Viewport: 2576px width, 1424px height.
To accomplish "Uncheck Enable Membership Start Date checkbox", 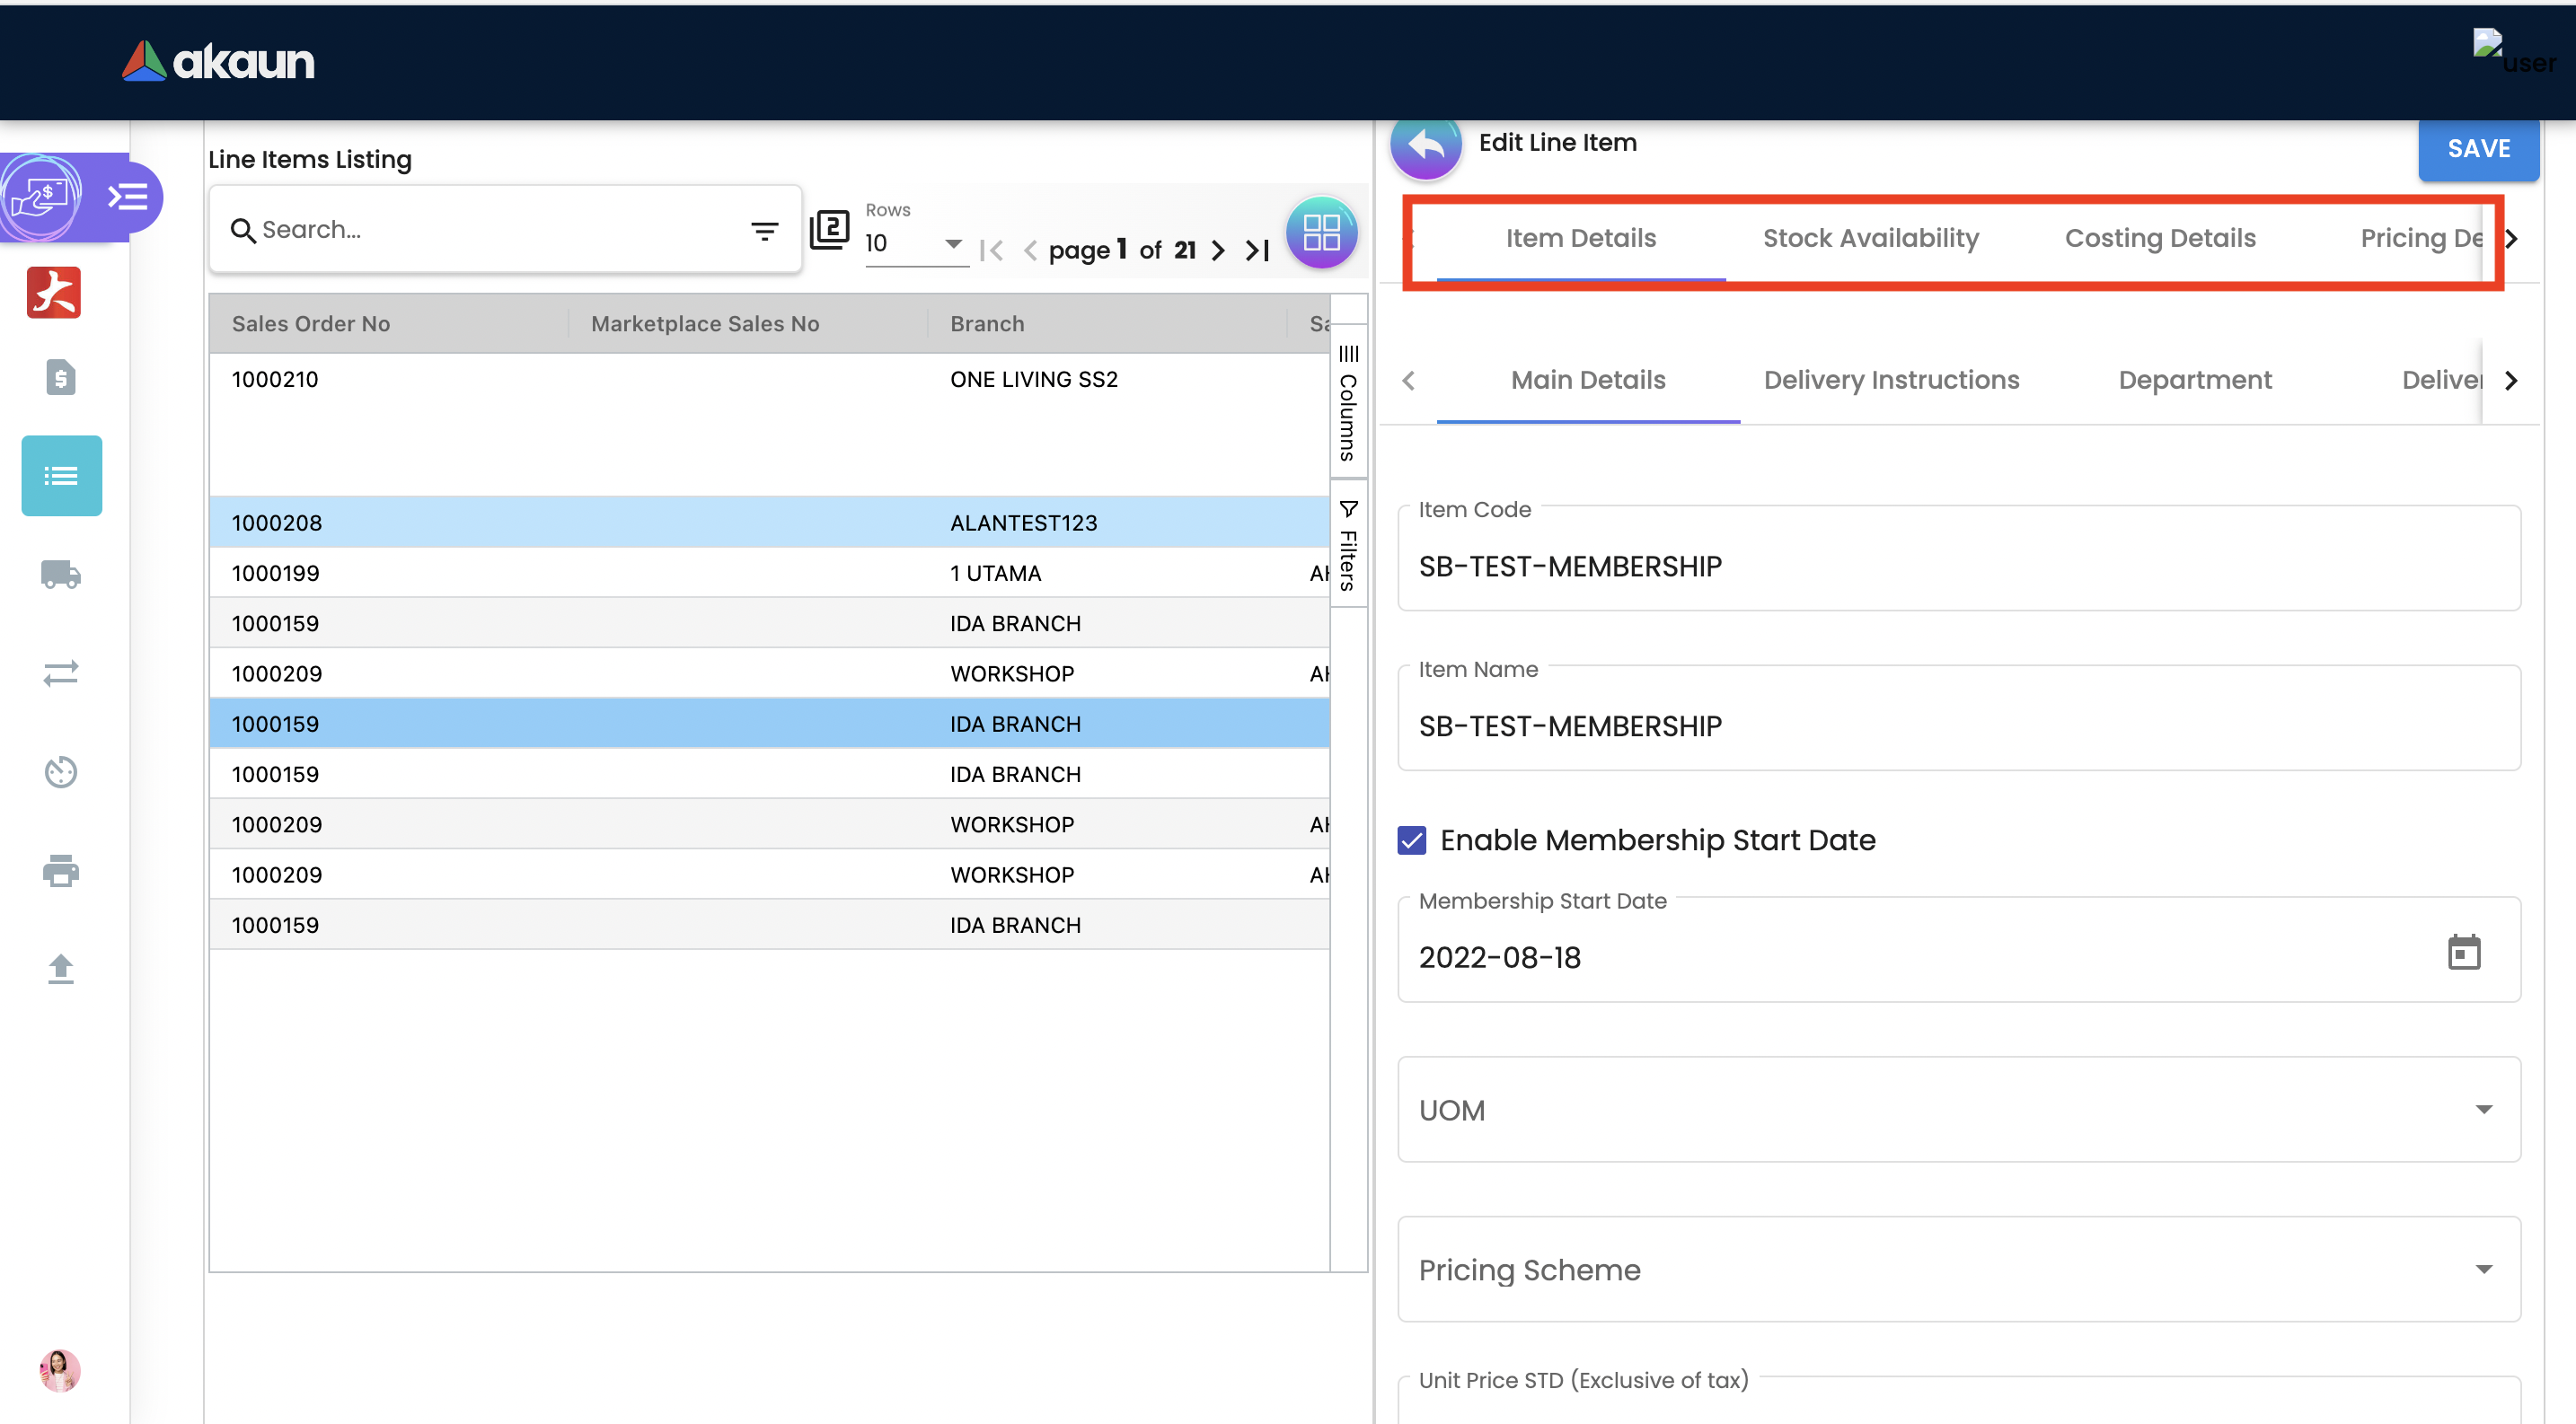I will pyautogui.click(x=1412, y=840).
